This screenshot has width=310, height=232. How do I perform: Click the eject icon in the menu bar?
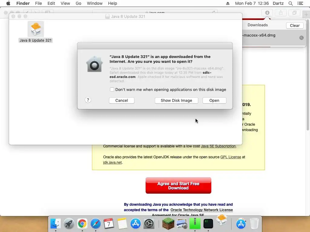(228, 3)
